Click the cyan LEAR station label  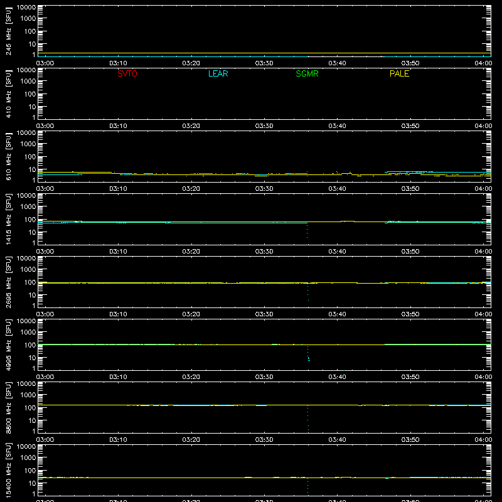[x=218, y=73]
